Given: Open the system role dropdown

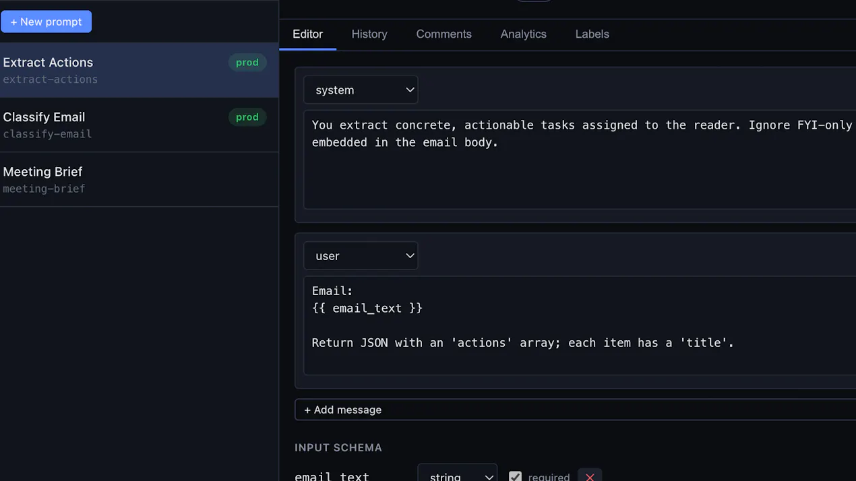Looking at the screenshot, I should (361, 90).
